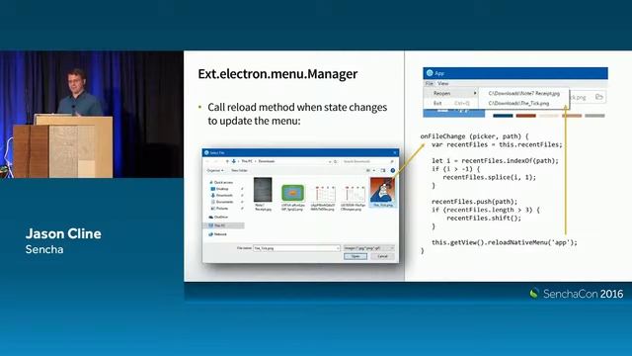Click This PC in the address breadcrumb

[x=247, y=161]
